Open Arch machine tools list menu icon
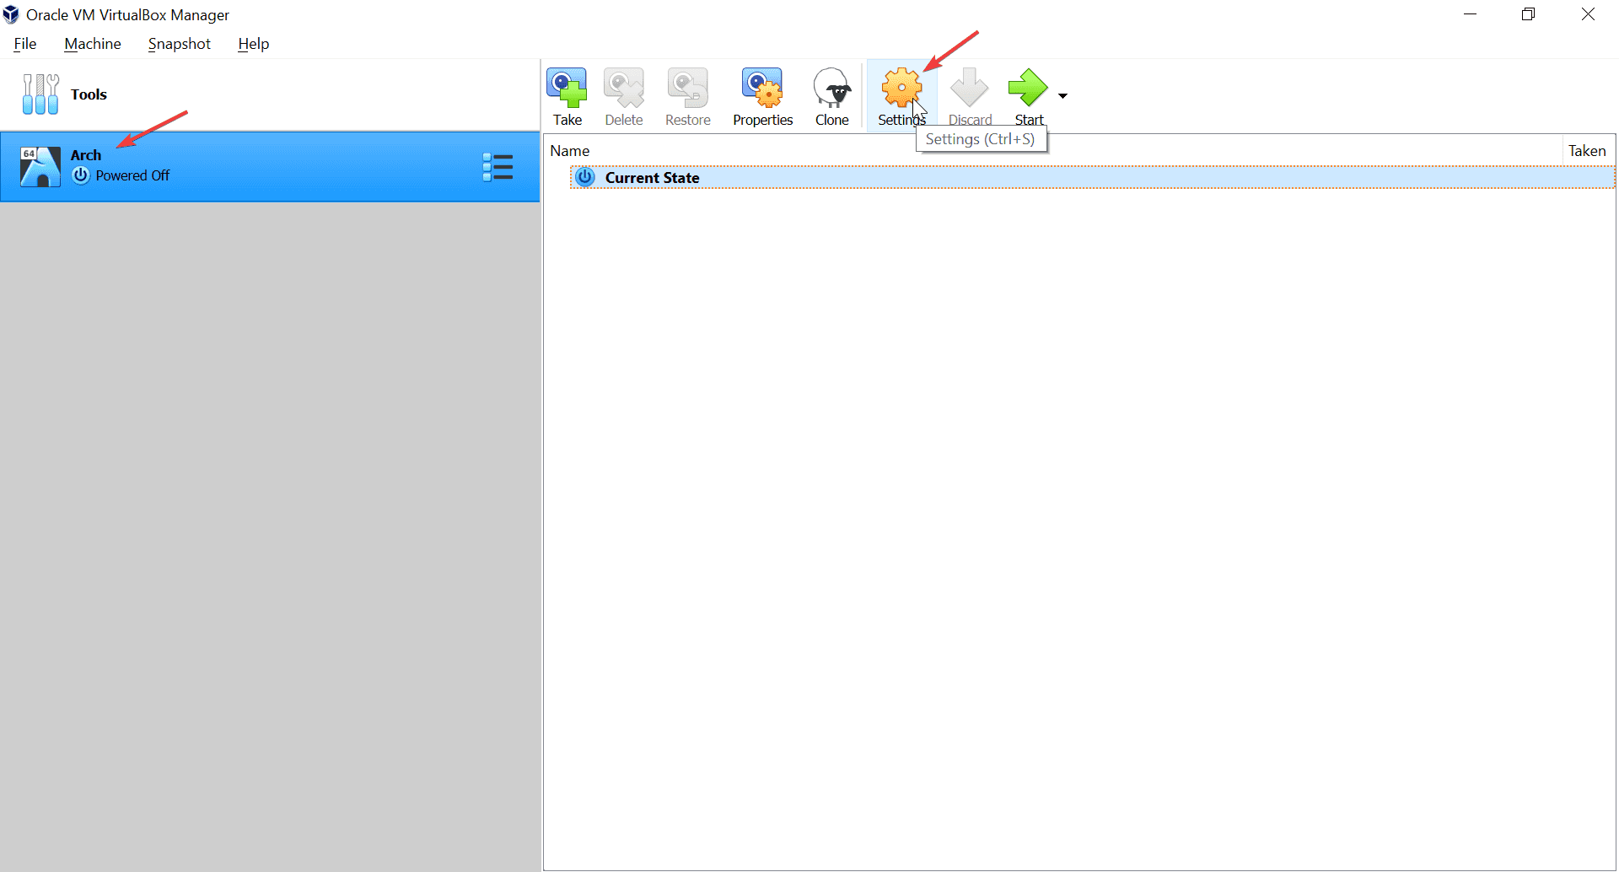Image resolution: width=1619 pixels, height=872 pixels. 498,167
